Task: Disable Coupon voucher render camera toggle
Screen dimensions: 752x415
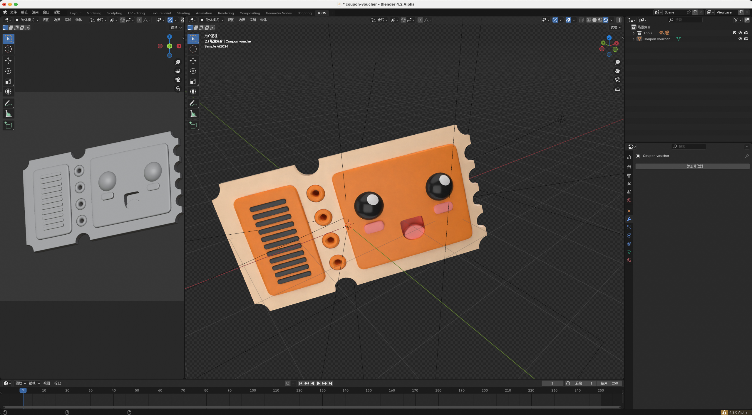Action: click(746, 39)
